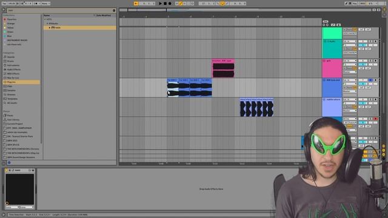388x218 pixels.
Task: Expand the highlighted plugin entry arrow
Action: [x=50, y=28]
